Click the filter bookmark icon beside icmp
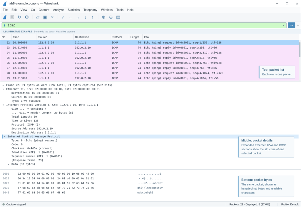The height and width of the screenshot is (207, 301). pyautogui.click(x=5, y=25)
